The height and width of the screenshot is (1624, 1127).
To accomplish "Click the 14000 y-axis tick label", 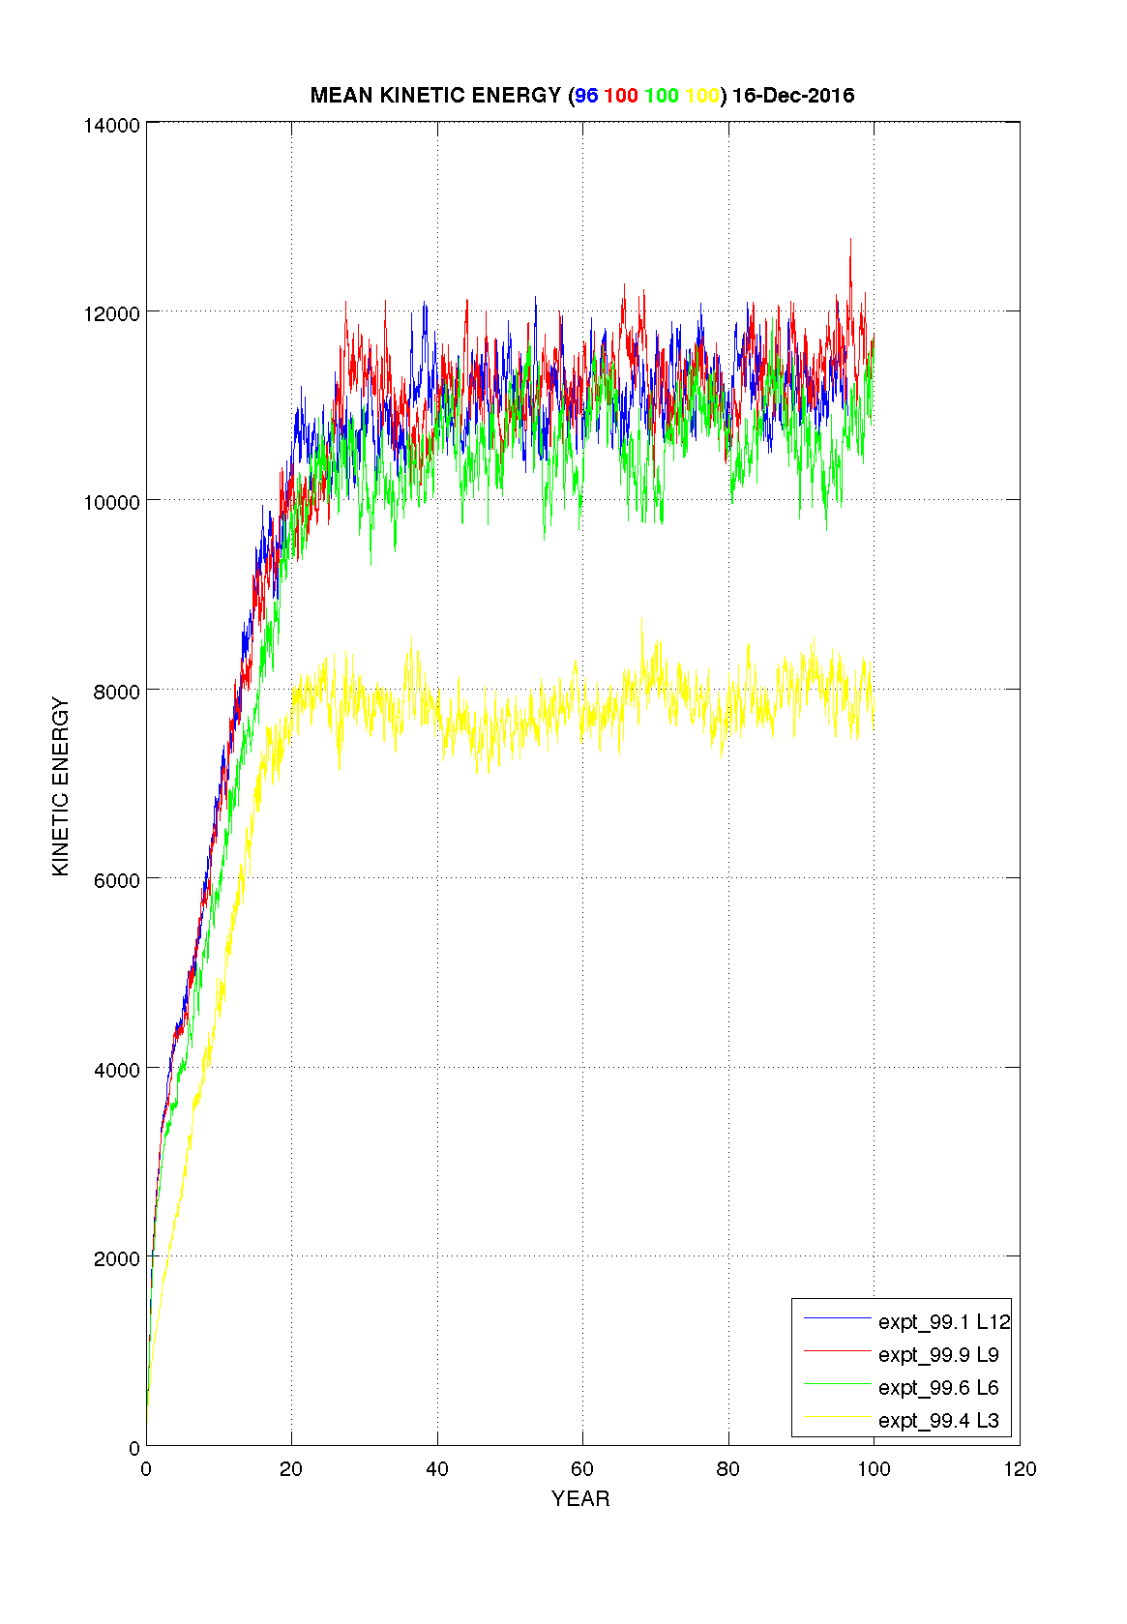I will (111, 125).
